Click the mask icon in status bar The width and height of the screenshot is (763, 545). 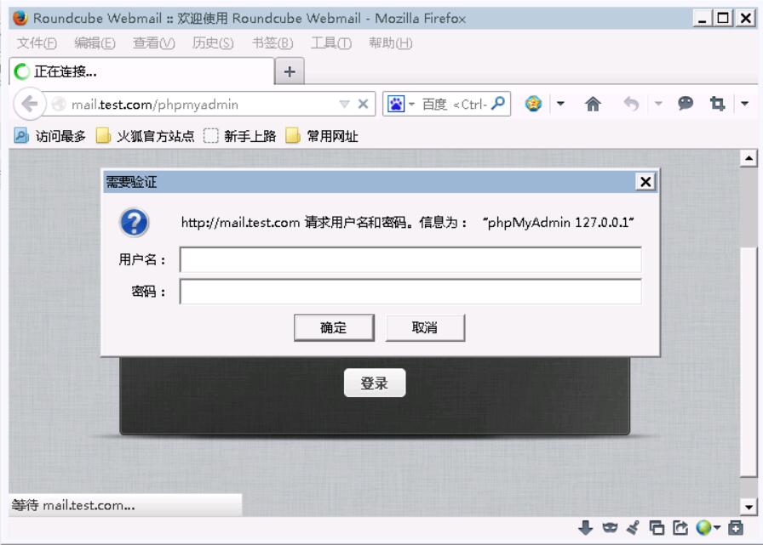click(x=610, y=527)
